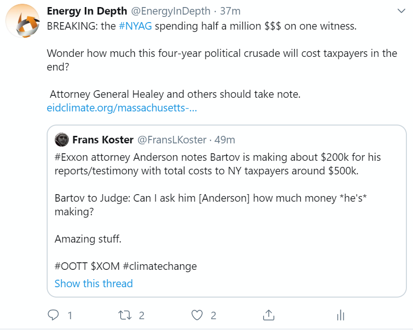
Task: Click Show this thread link
Action: point(94,283)
